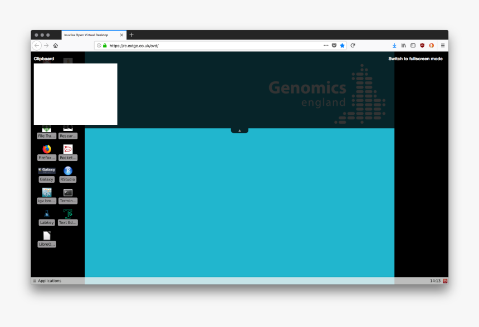Click inside the white Clipboard text area

[75, 94]
